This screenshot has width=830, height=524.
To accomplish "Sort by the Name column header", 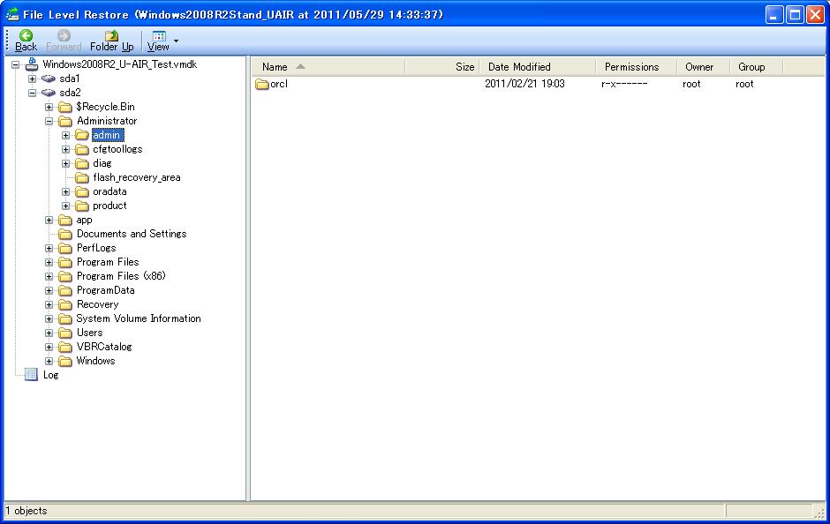I will [328, 67].
